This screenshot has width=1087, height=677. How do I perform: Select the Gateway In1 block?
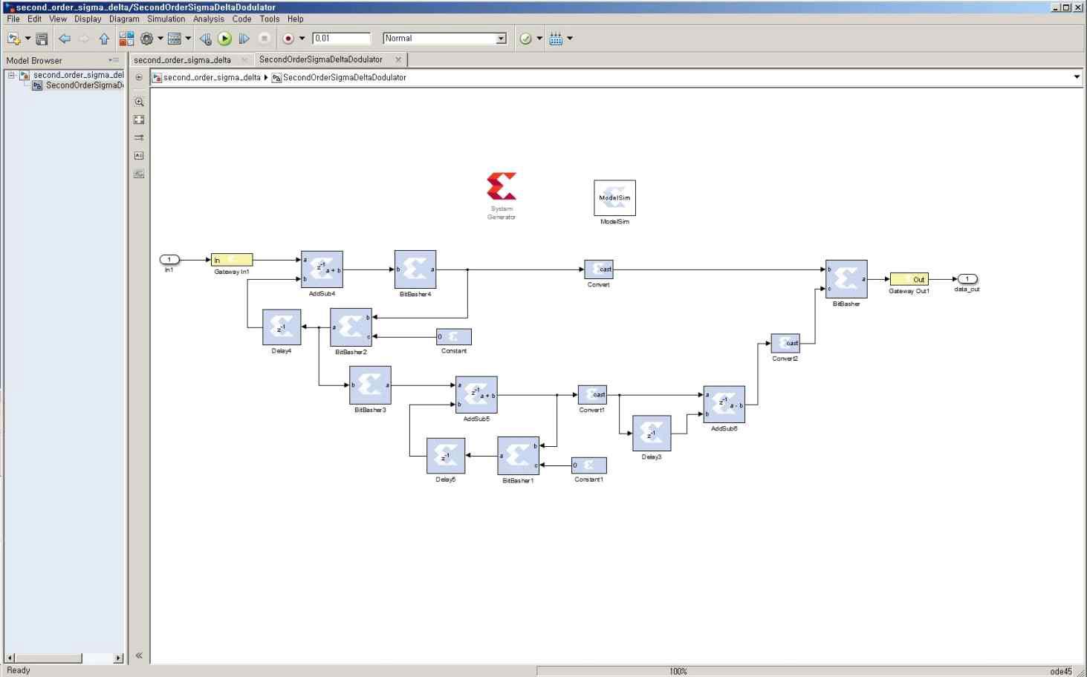[232, 260]
